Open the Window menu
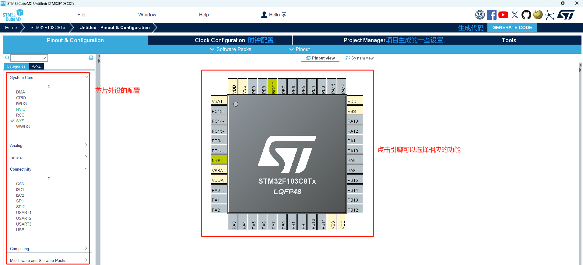 click(x=147, y=15)
